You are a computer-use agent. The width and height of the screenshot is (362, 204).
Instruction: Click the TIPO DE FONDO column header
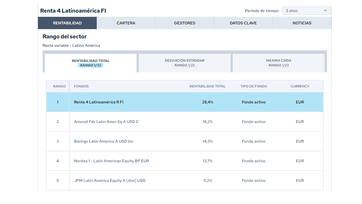pos(254,86)
